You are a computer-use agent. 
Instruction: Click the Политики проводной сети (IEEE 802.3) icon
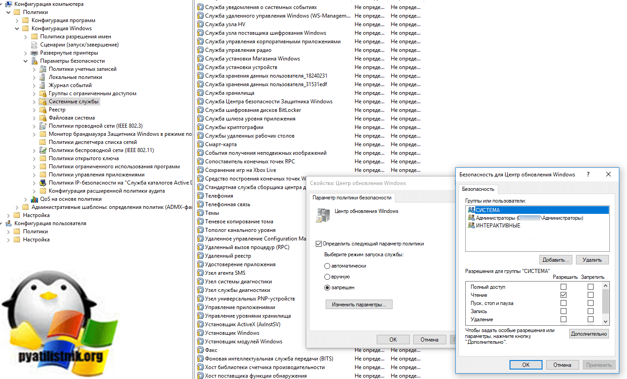click(x=43, y=126)
